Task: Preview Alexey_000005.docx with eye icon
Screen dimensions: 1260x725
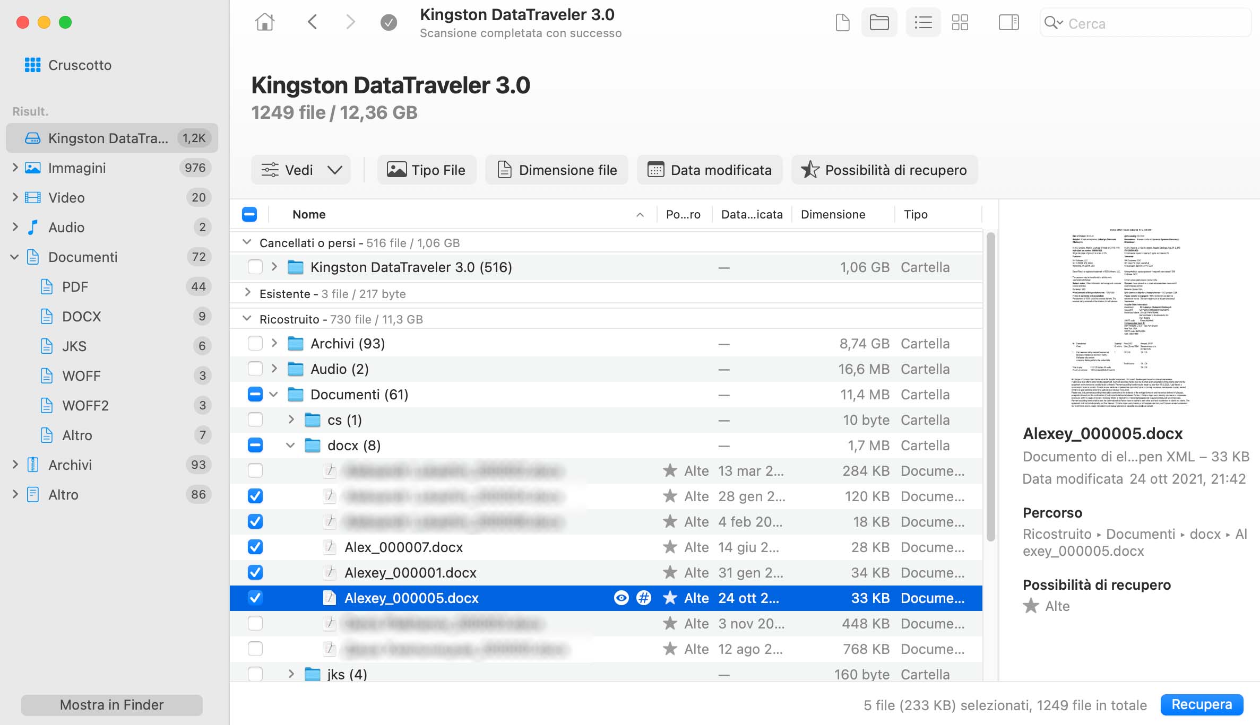Action: coord(621,598)
